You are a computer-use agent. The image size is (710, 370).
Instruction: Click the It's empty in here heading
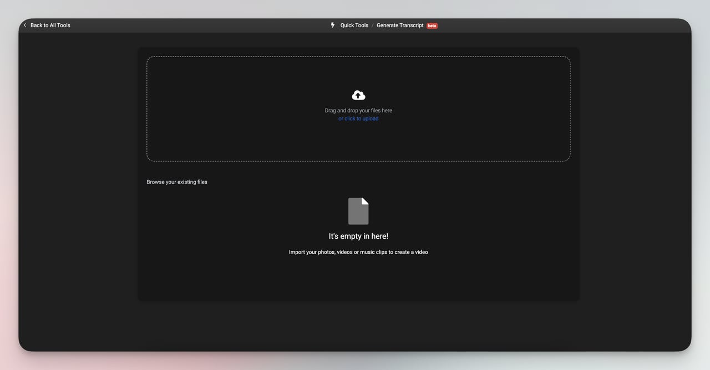[x=358, y=235]
